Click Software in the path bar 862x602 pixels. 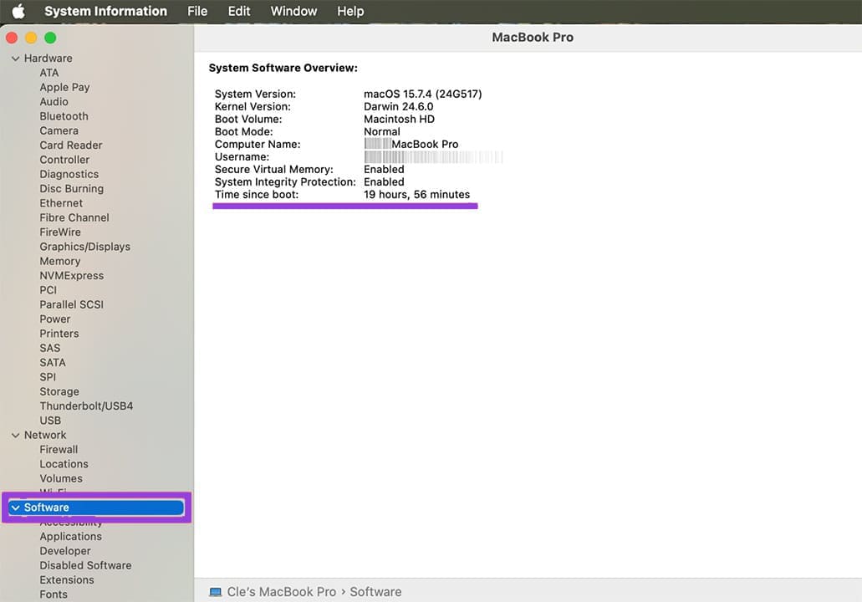(375, 592)
